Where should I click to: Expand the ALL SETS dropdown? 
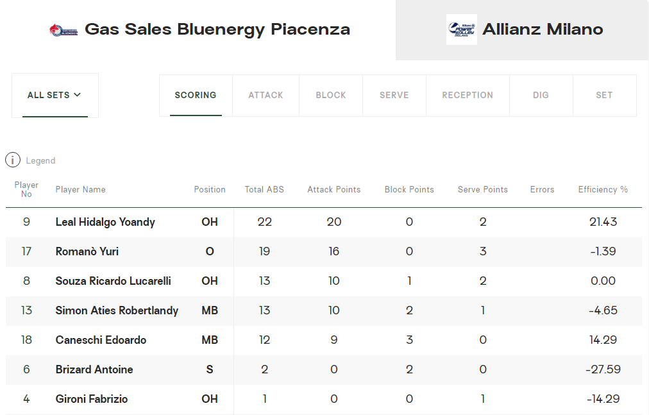coord(55,95)
